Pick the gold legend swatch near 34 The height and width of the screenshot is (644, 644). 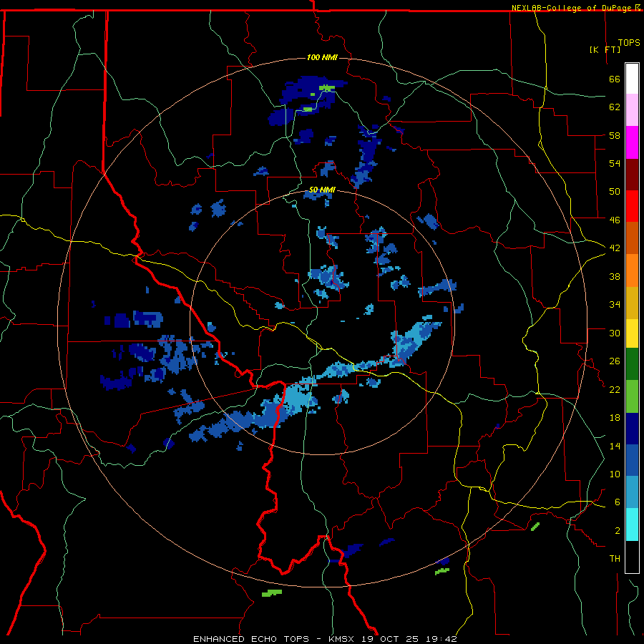point(632,303)
